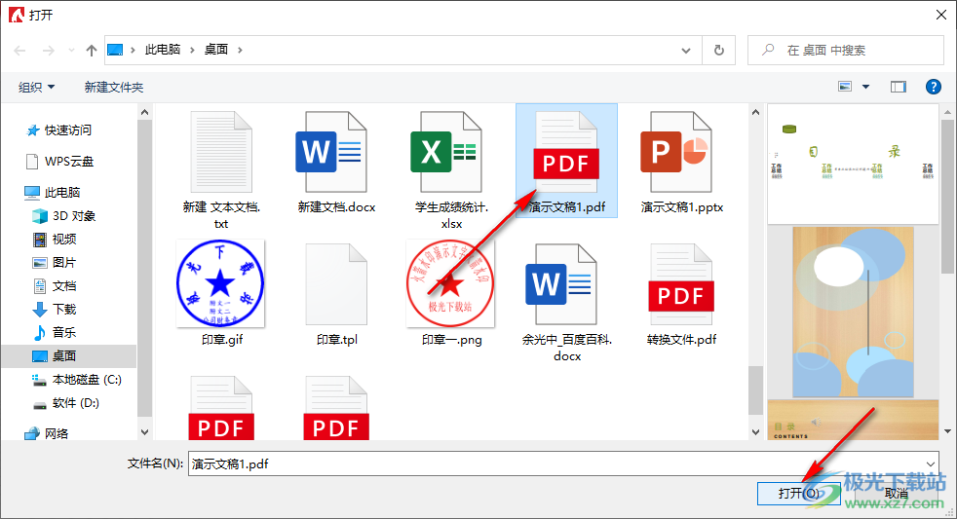This screenshot has width=957, height=519.
Task: Go back with the left arrow
Action: click(19, 50)
